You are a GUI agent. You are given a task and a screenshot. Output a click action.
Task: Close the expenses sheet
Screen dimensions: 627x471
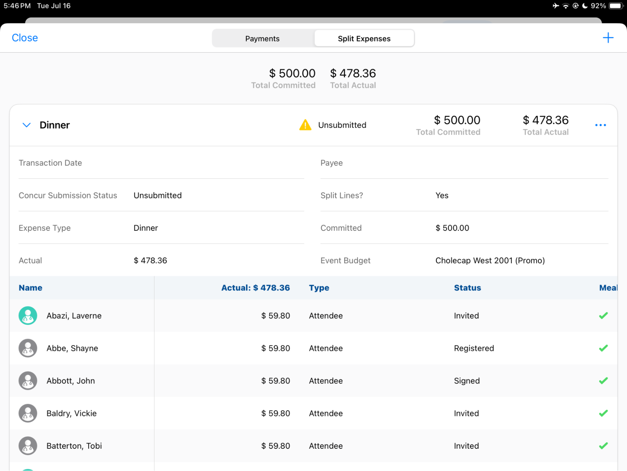25,38
